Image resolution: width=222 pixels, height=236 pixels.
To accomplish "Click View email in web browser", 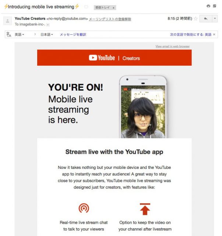I will coord(172,46).
